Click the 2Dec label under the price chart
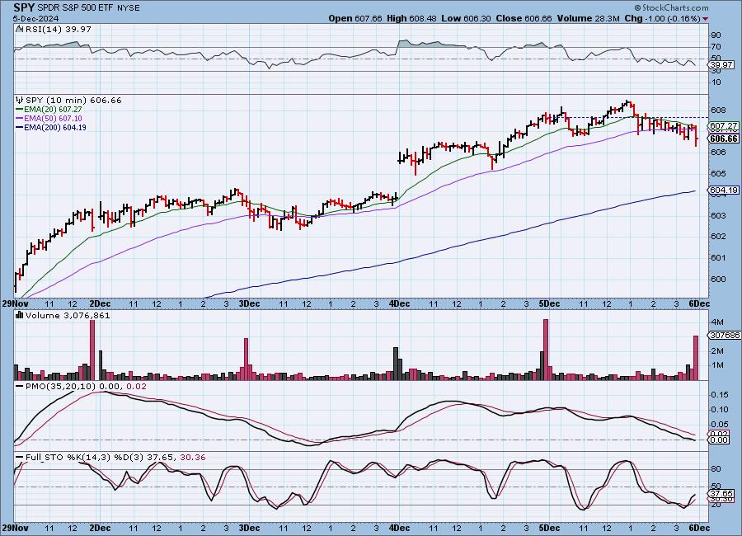The height and width of the screenshot is (536, 742). [x=100, y=303]
